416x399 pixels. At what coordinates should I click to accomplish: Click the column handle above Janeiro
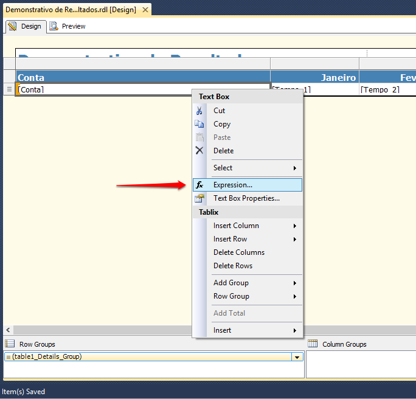[314, 63]
